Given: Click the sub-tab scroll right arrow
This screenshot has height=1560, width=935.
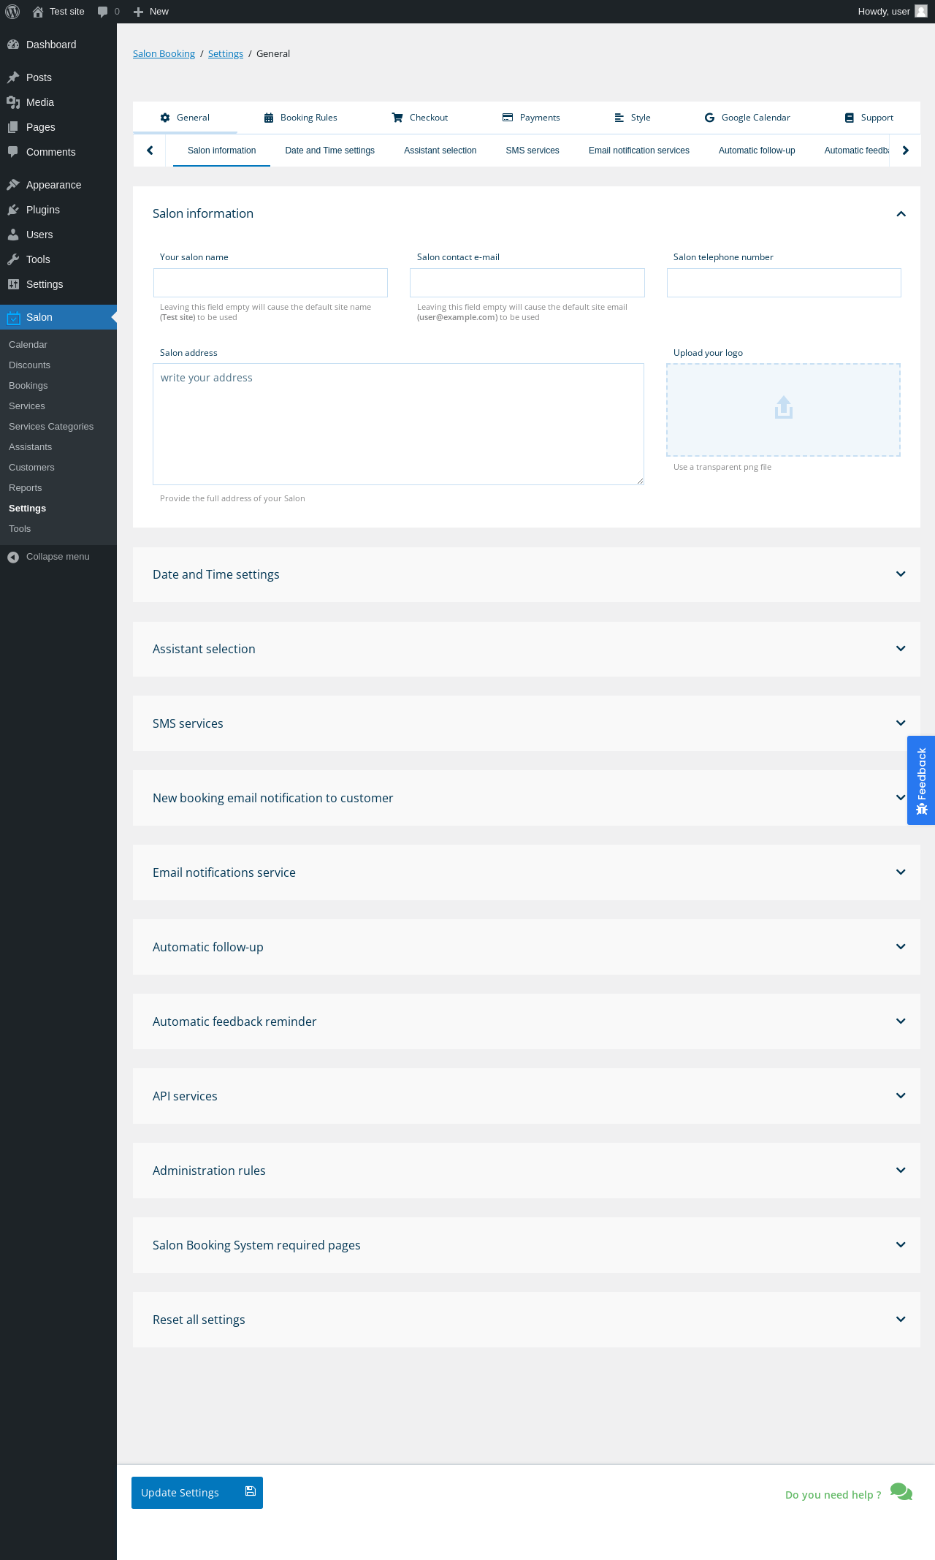Looking at the screenshot, I should click(905, 151).
